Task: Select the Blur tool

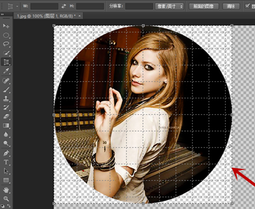Action: click(x=6, y=135)
